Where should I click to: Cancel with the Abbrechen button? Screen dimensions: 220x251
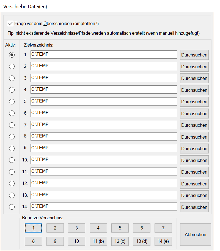[x=196, y=234]
